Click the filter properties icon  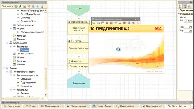coord(189,6)
